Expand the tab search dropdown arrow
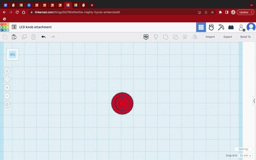This screenshot has height=160, width=256. (x=252, y=5)
